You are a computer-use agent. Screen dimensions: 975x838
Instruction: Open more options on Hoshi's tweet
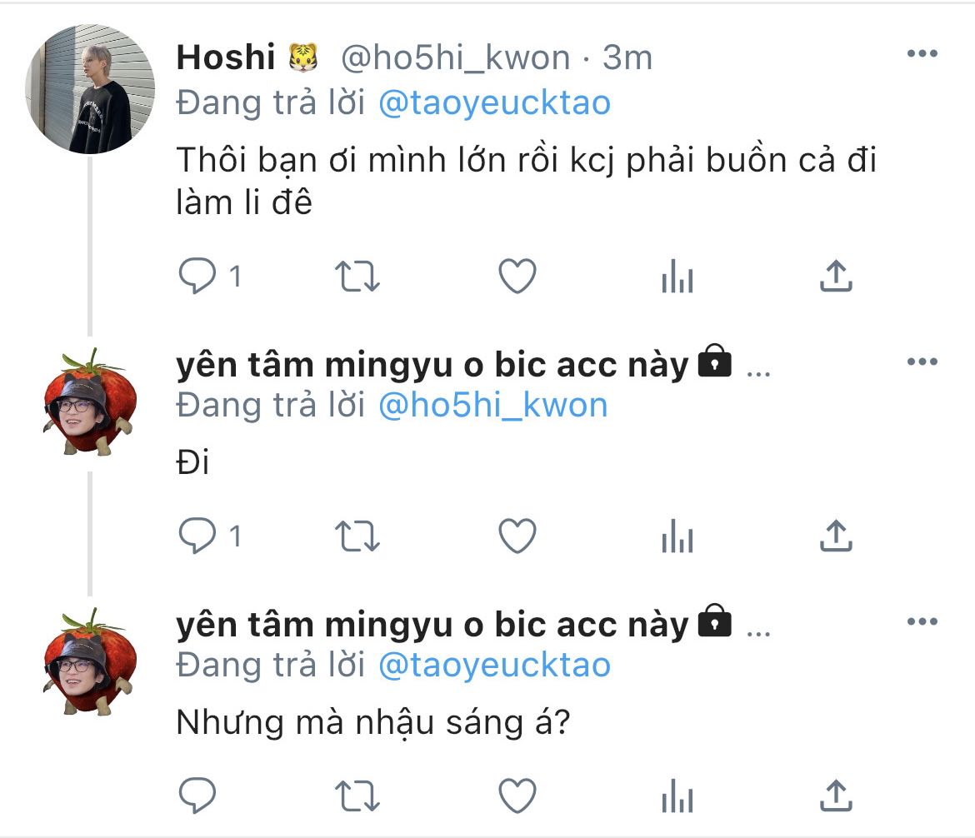coord(922,54)
